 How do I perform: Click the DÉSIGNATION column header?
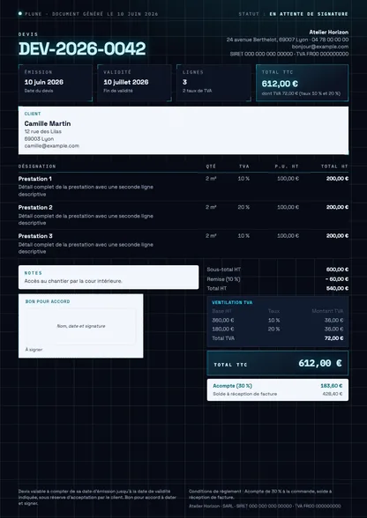[37, 166]
